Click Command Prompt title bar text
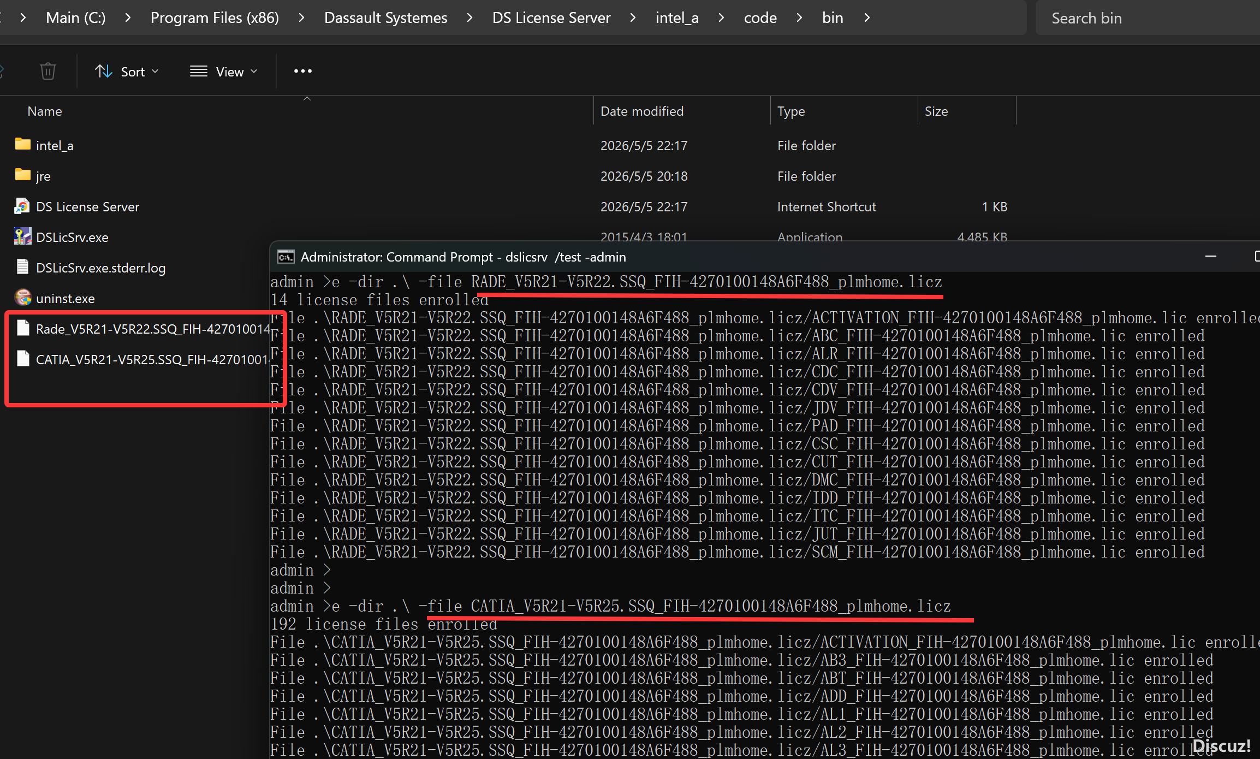 click(463, 257)
